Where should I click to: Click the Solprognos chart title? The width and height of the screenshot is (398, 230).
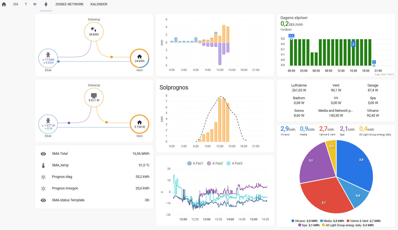(x=174, y=88)
